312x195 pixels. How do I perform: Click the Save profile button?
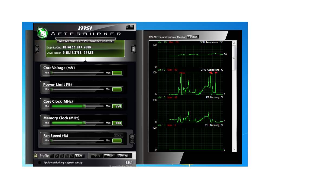tap(80, 156)
